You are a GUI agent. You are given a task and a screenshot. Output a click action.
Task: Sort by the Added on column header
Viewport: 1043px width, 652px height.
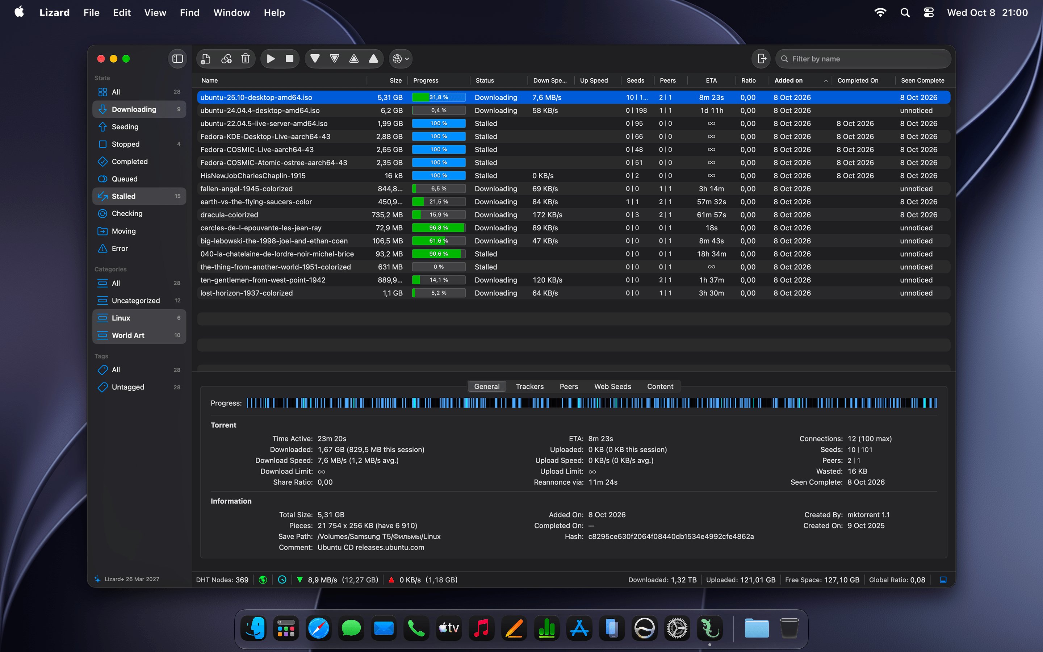pyautogui.click(x=800, y=80)
